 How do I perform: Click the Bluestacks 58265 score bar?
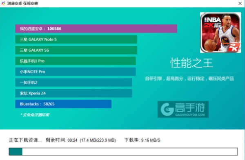63,104
